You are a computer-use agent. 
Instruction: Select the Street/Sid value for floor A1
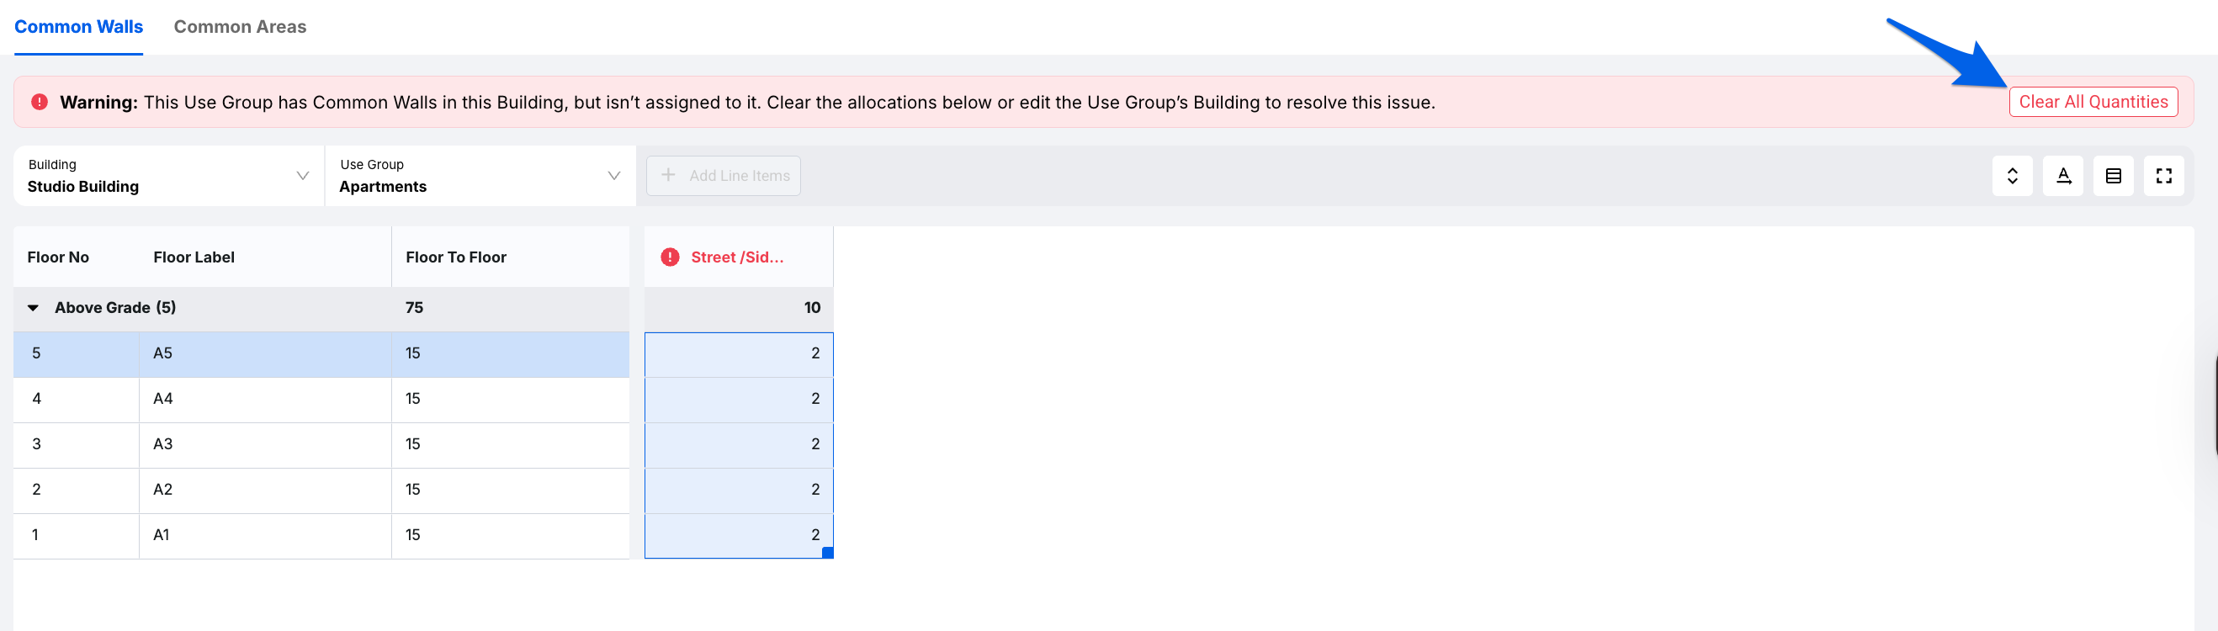(x=739, y=535)
